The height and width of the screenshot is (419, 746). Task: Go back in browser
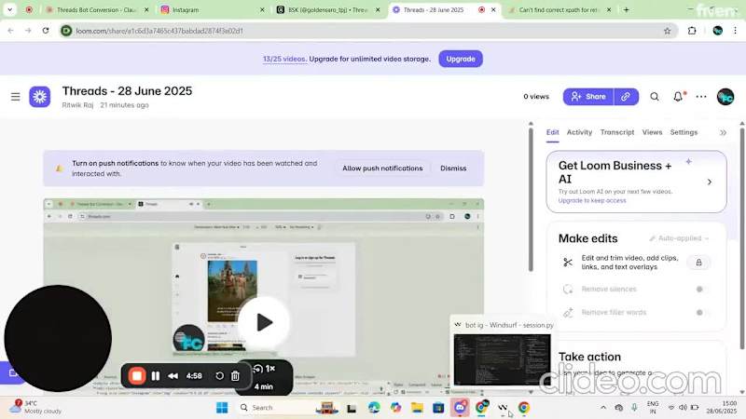pos(10,31)
